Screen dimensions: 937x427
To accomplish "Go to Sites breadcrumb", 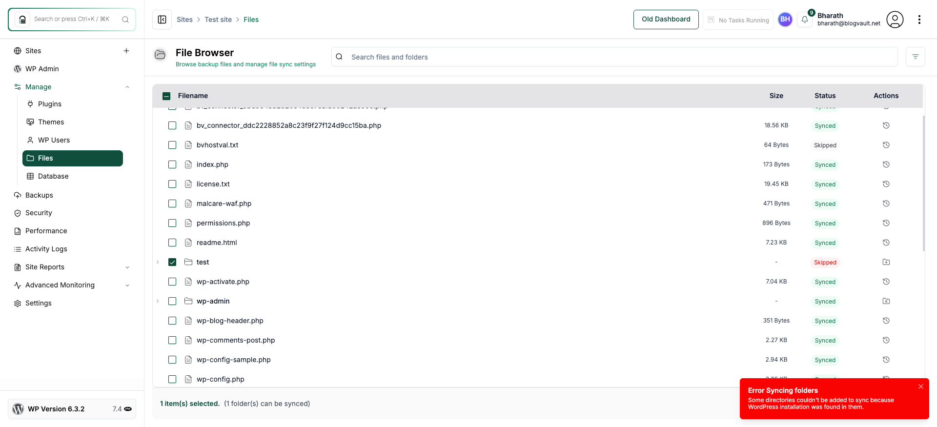I will tap(184, 20).
